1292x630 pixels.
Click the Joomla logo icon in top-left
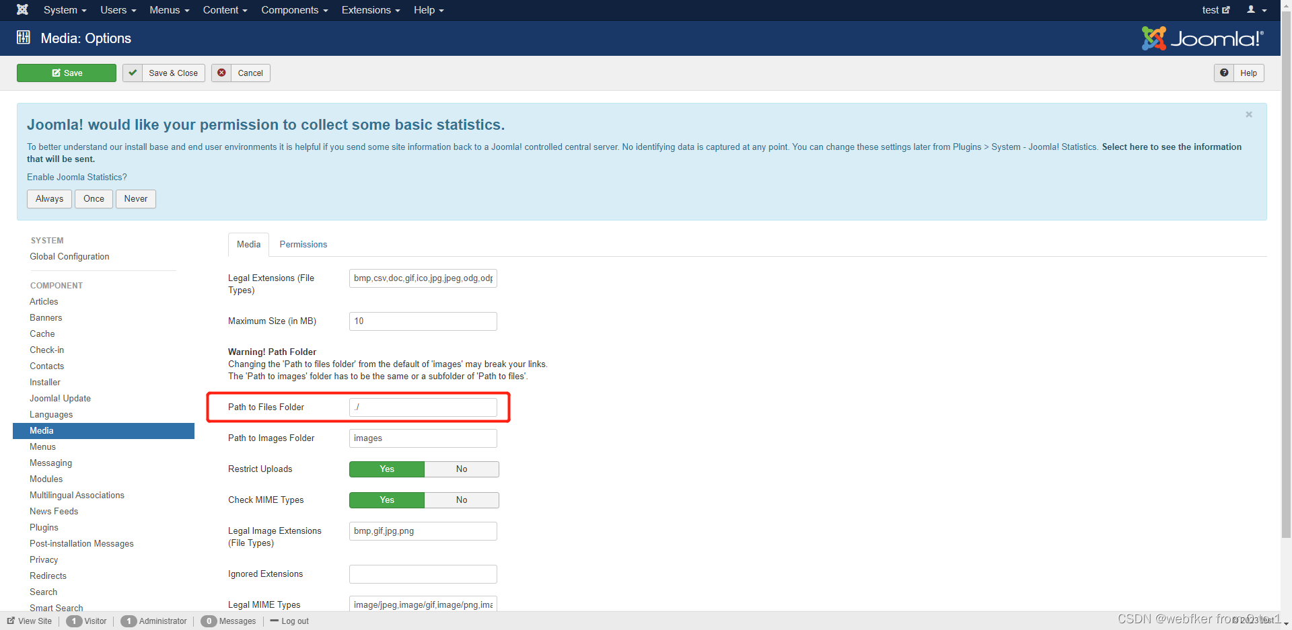22,9
